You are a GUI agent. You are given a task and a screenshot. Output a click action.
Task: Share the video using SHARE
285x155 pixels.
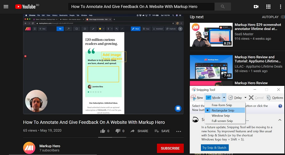tap(139, 131)
